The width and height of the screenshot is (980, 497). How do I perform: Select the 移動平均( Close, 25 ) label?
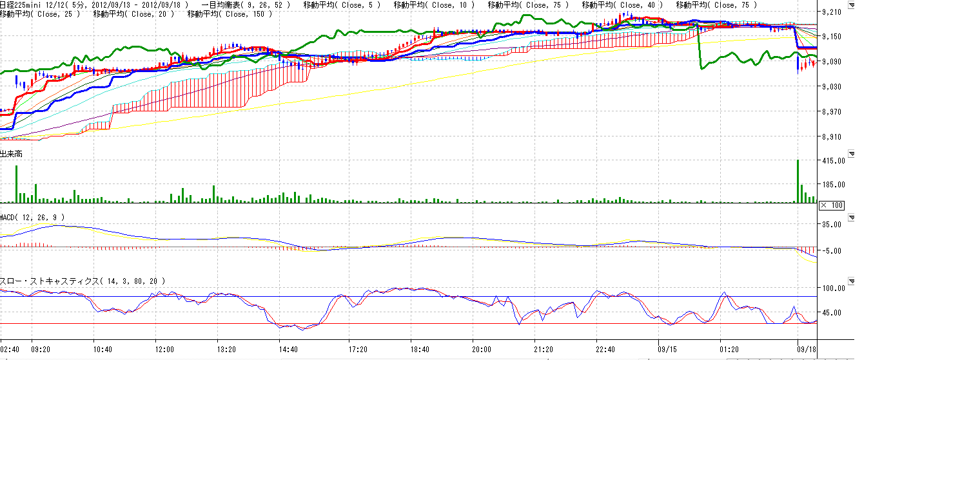tap(40, 14)
